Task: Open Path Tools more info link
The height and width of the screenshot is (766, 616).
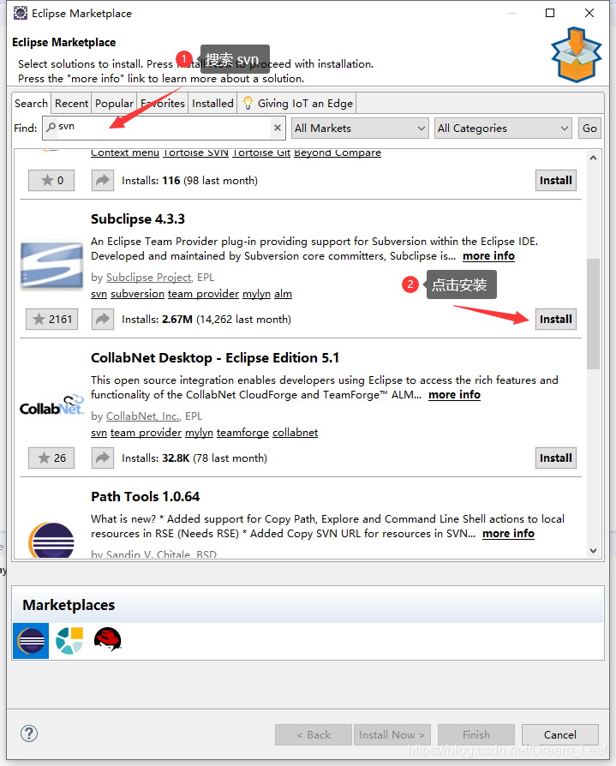Action: tap(508, 534)
